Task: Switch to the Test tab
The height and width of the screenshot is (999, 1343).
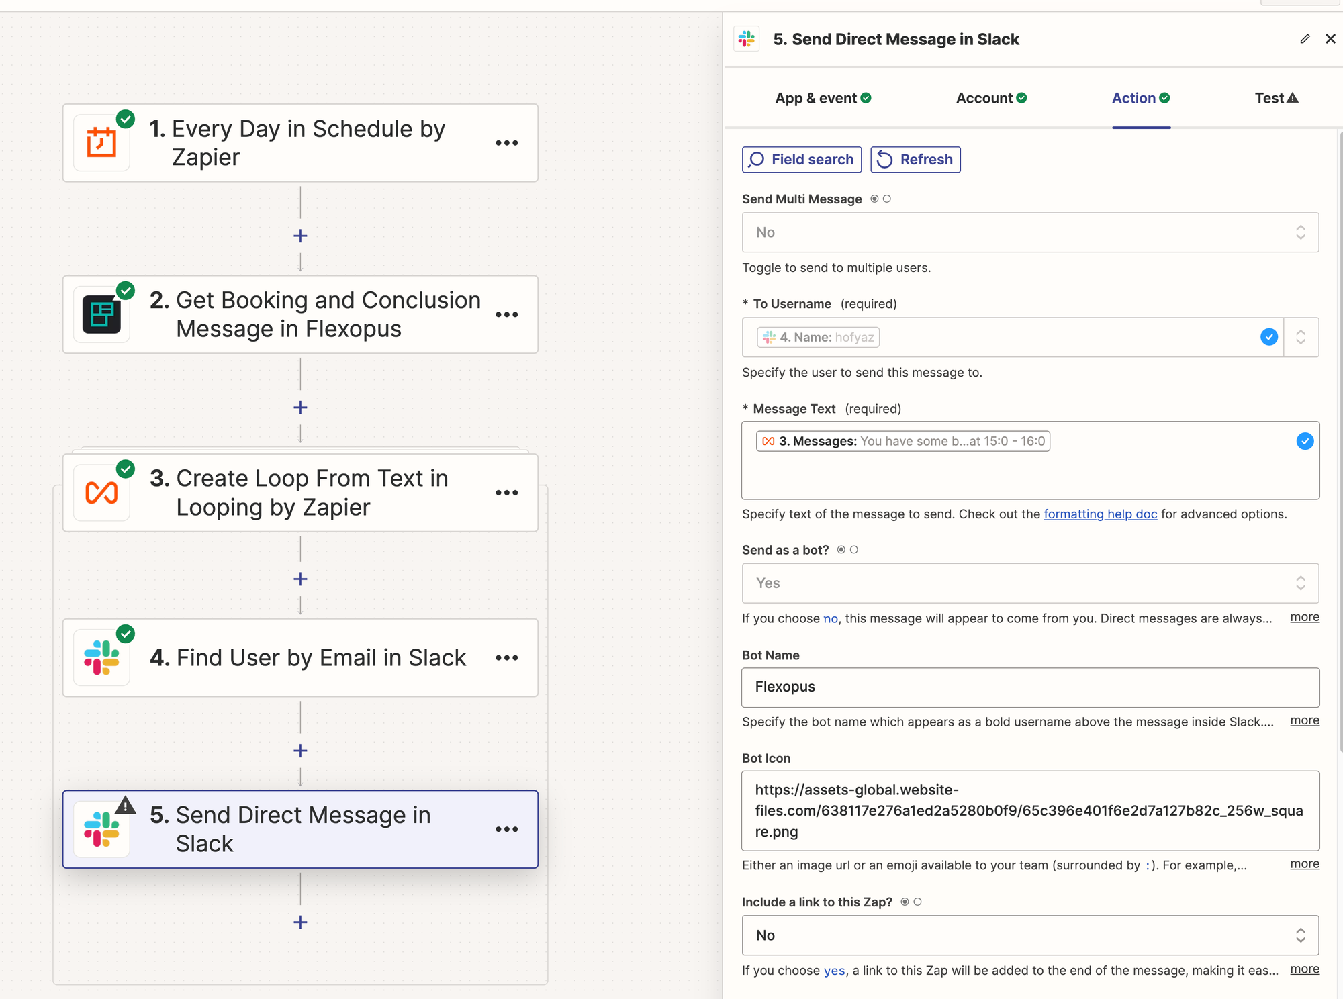Action: click(x=1276, y=98)
